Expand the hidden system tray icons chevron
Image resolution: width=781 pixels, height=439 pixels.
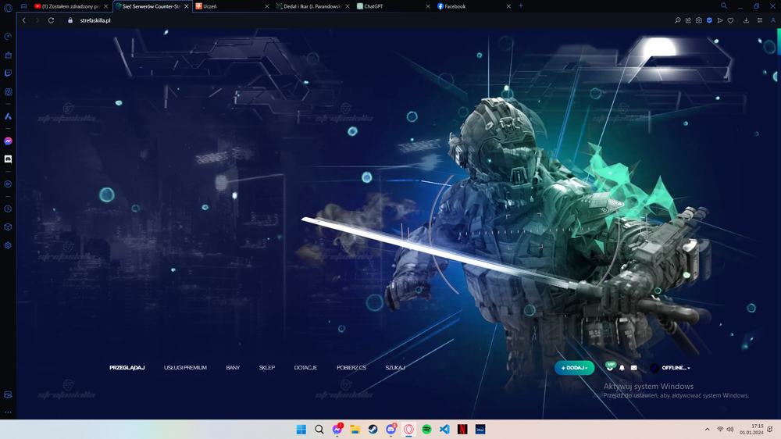(708, 430)
